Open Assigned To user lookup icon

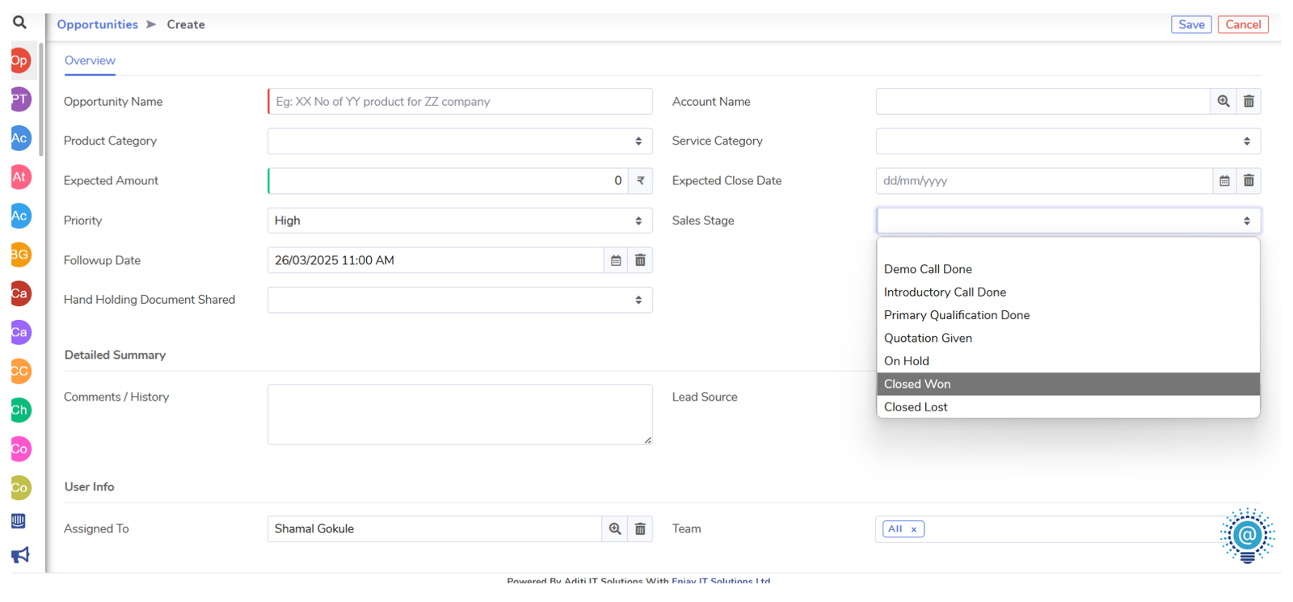click(x=615, y=528)
